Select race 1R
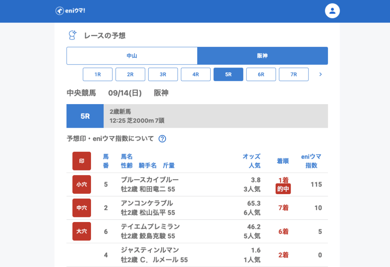This screenshot has width=390, height=267. 97,74
